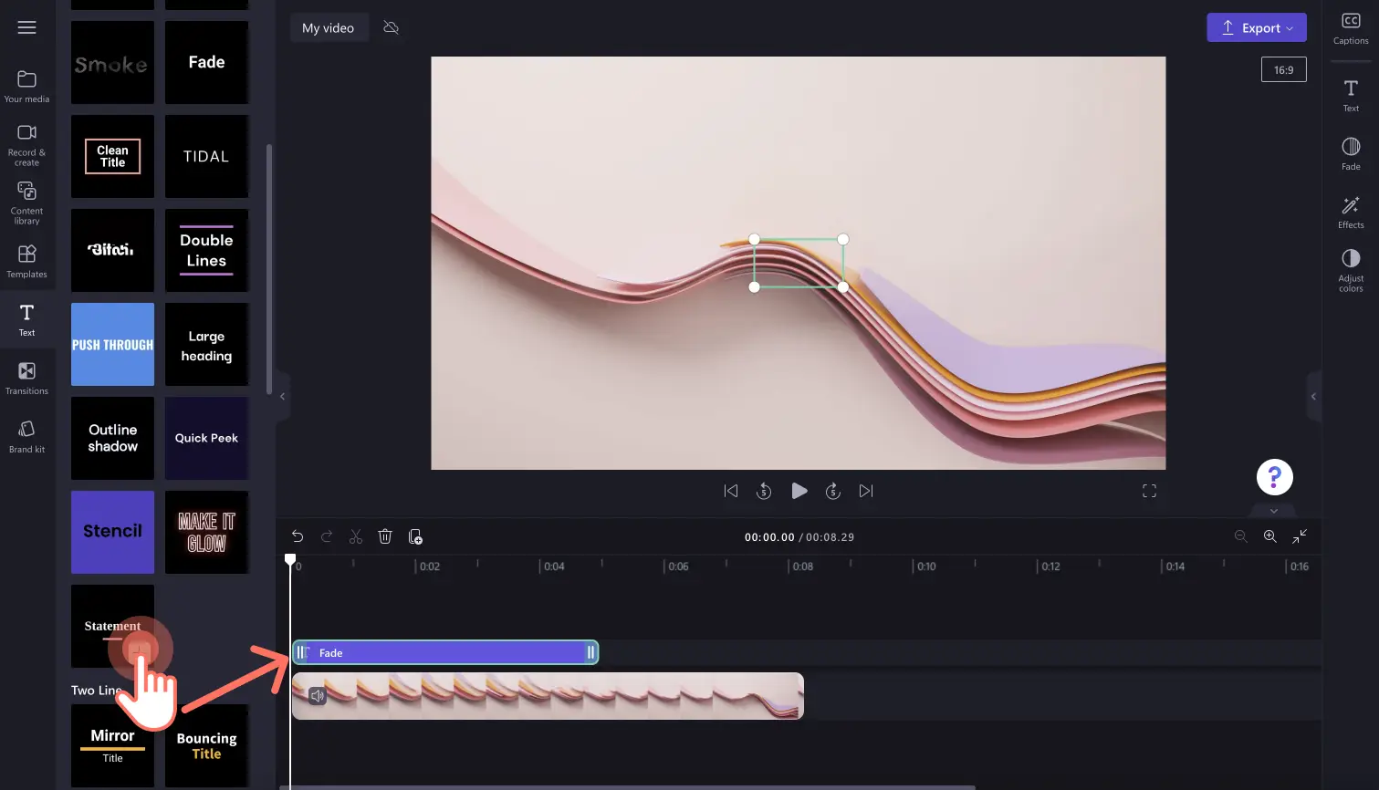The image size is (1379, 790).
Task: Click top-left handle of text box in preview
Action: [754, 239]
